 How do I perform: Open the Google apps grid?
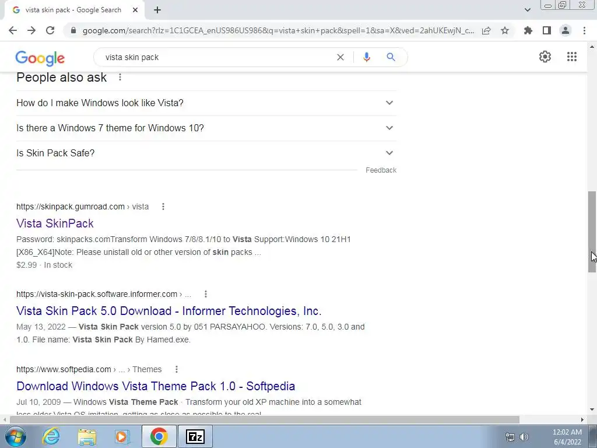pyautogui.click(x=572, y=57)
